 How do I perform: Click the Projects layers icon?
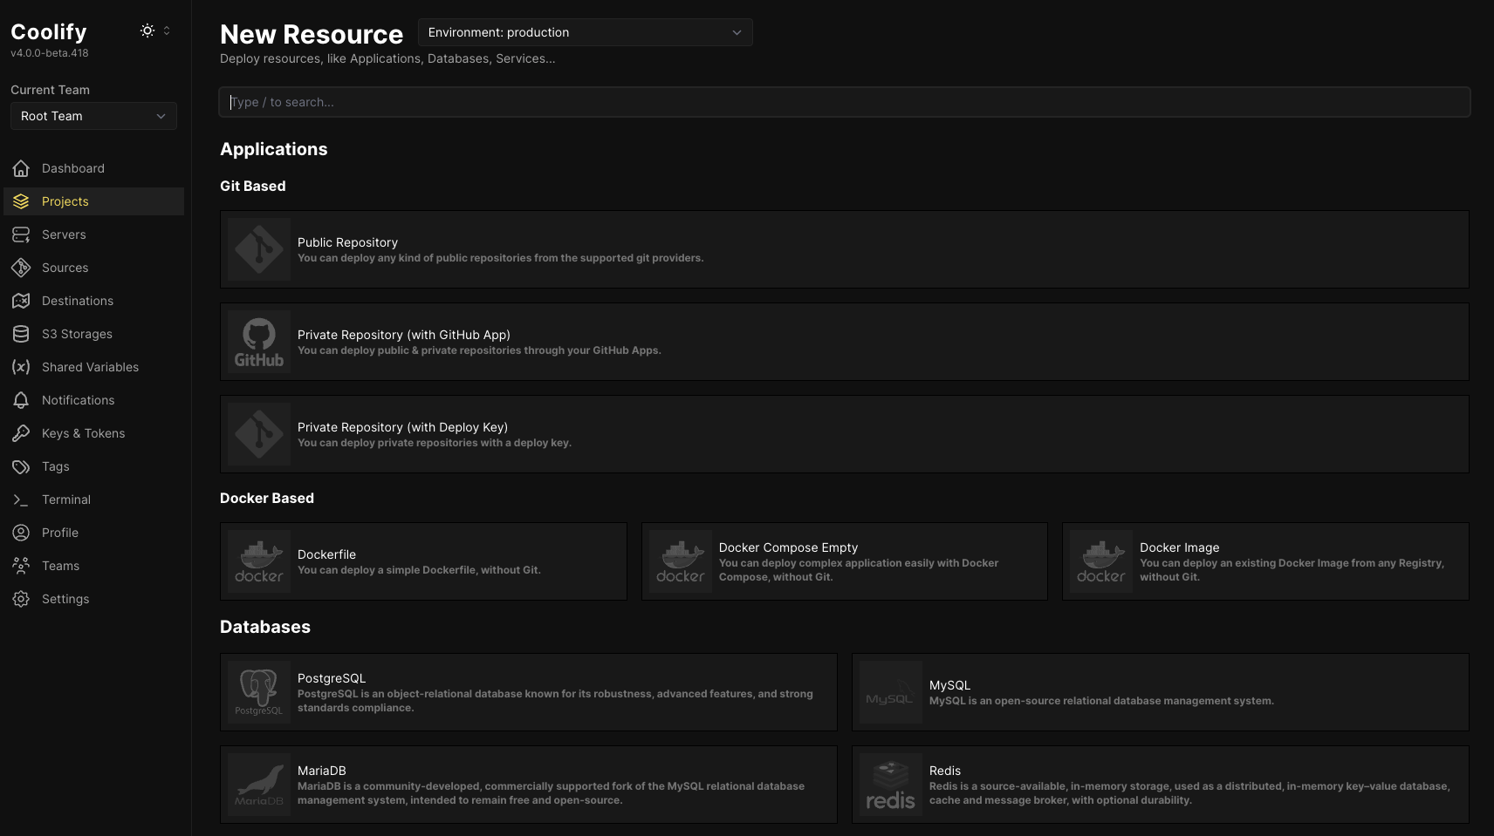click(x=21, y=201)
